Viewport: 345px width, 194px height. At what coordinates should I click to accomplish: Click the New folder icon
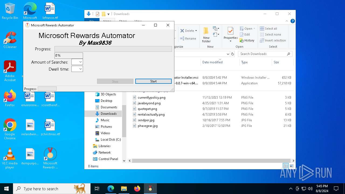point(206,31)
